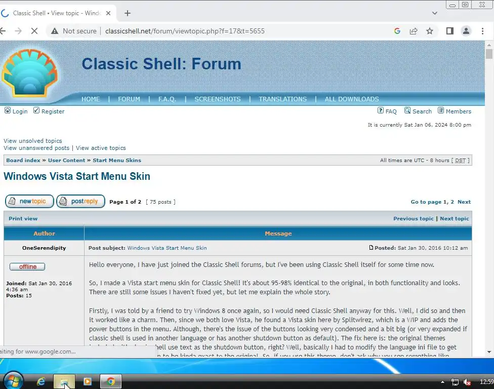
Task: Open Chrome profile avatar
Action: pos(466,31)
